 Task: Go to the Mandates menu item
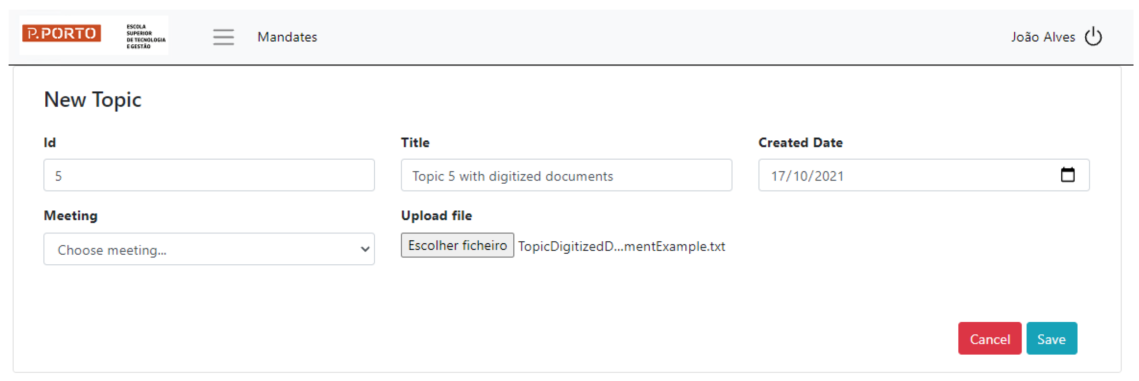(287, 37)
